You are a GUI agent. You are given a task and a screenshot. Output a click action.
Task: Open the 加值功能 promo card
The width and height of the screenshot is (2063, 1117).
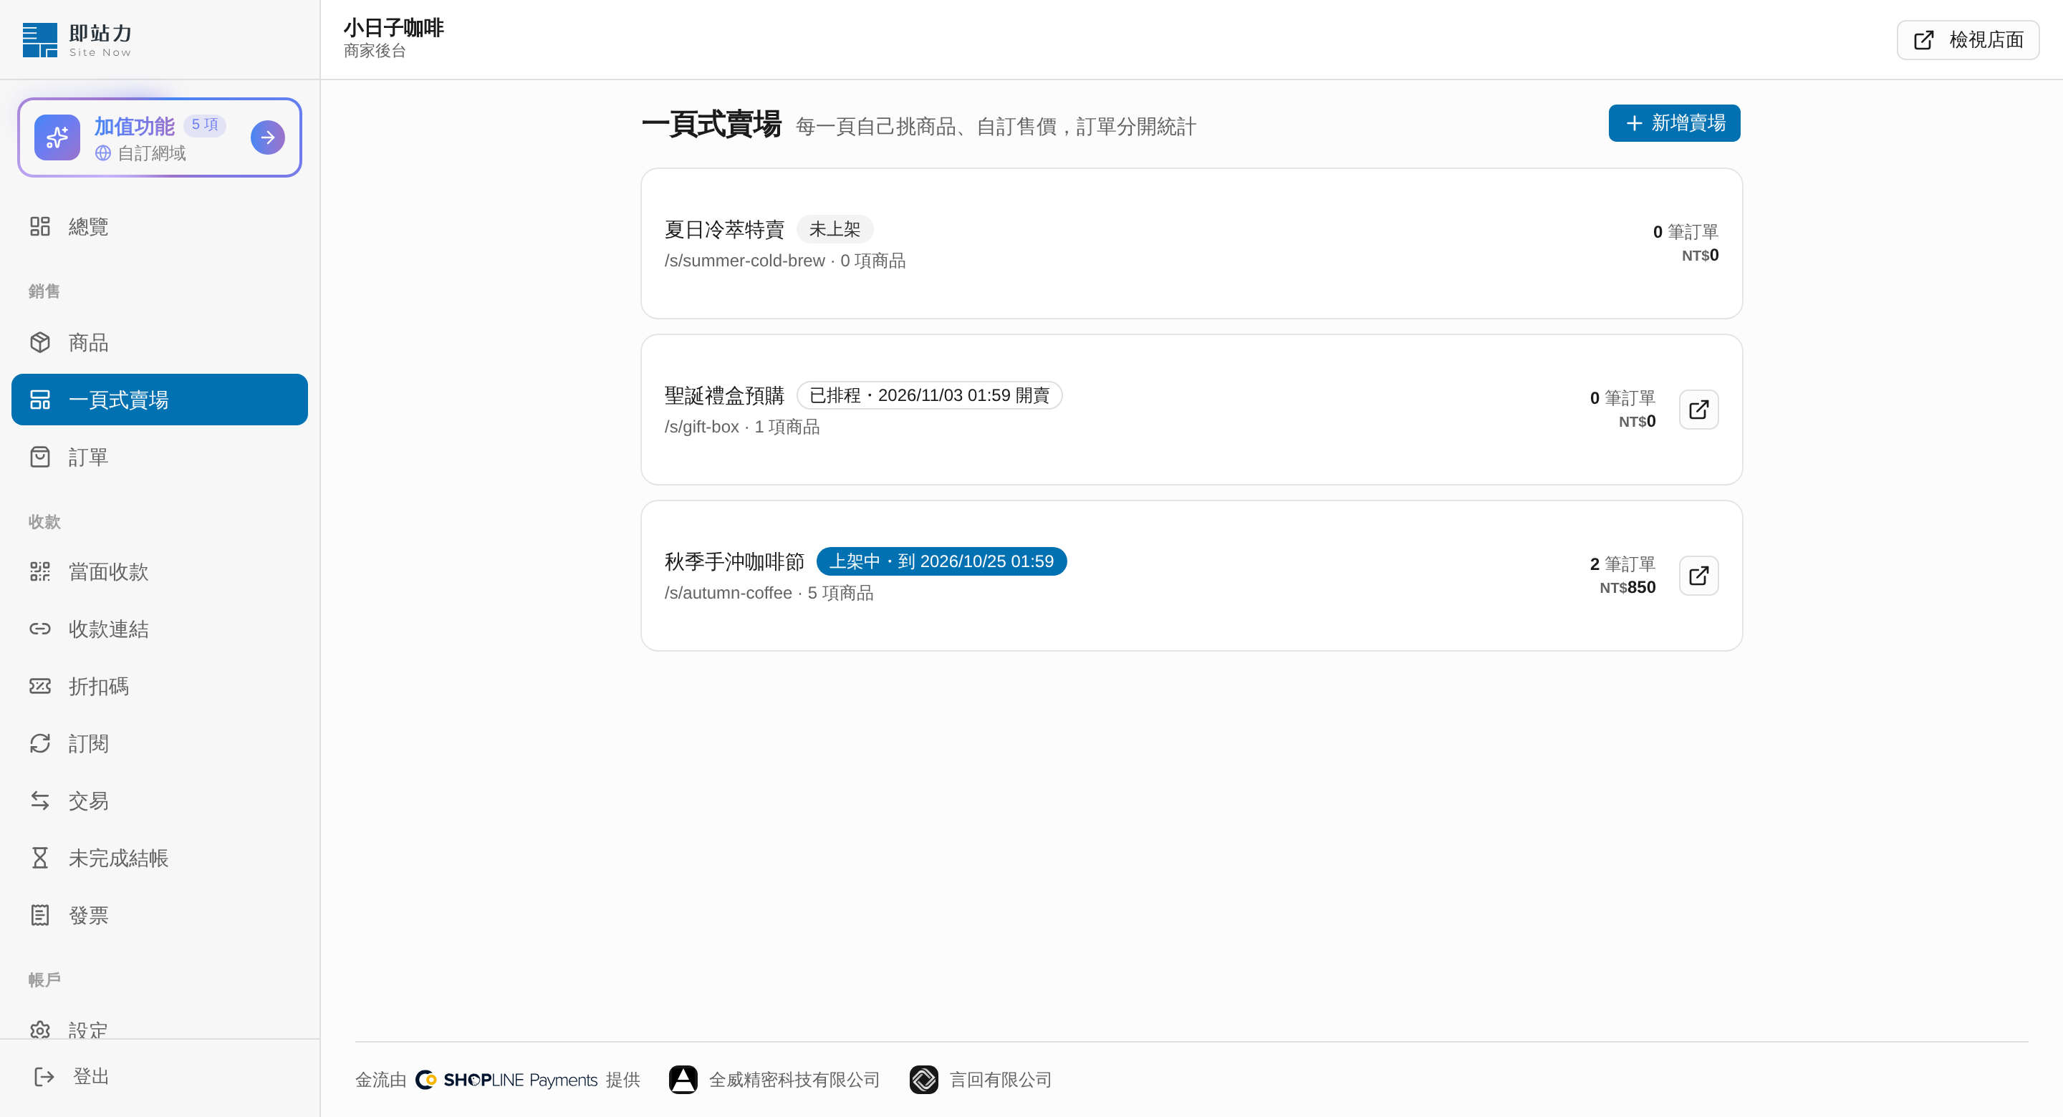(159, 137)
